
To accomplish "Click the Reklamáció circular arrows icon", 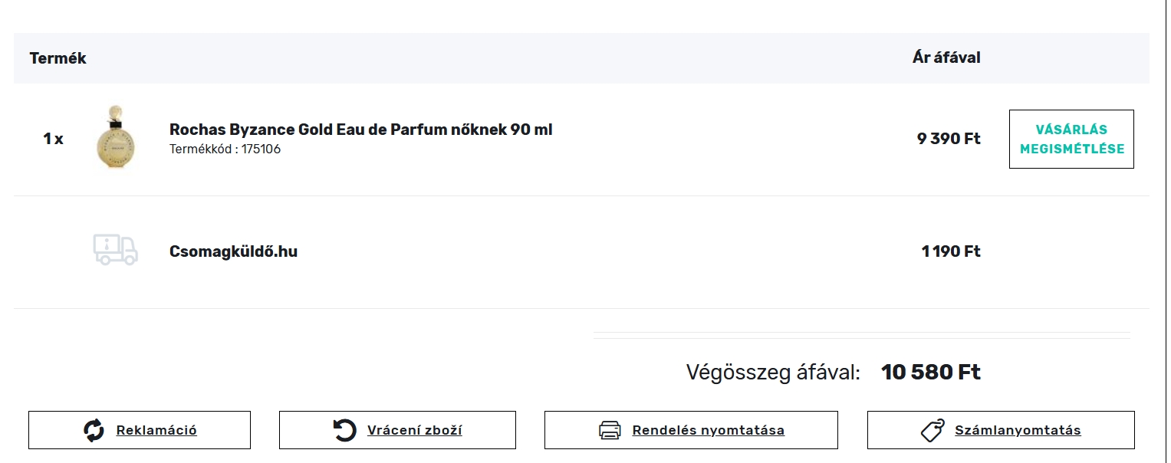I will 94,430.
